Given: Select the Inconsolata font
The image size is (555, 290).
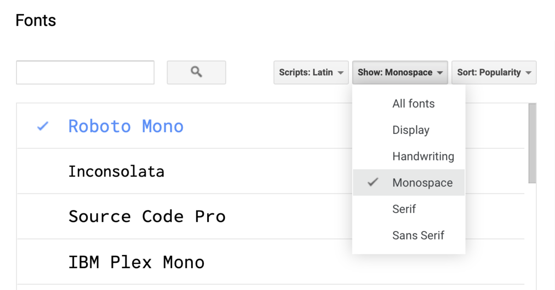Looking at the screenshot, I should pos(117,171).
